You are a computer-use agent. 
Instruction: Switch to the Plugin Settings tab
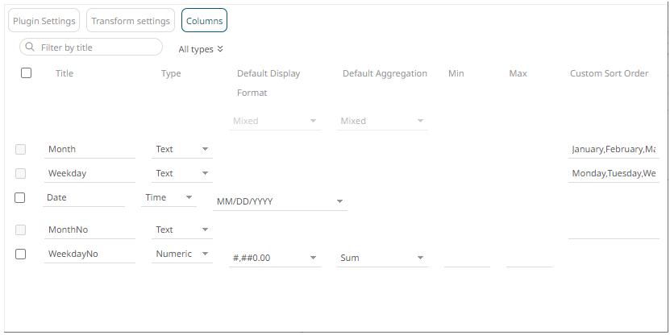(44, 20)
